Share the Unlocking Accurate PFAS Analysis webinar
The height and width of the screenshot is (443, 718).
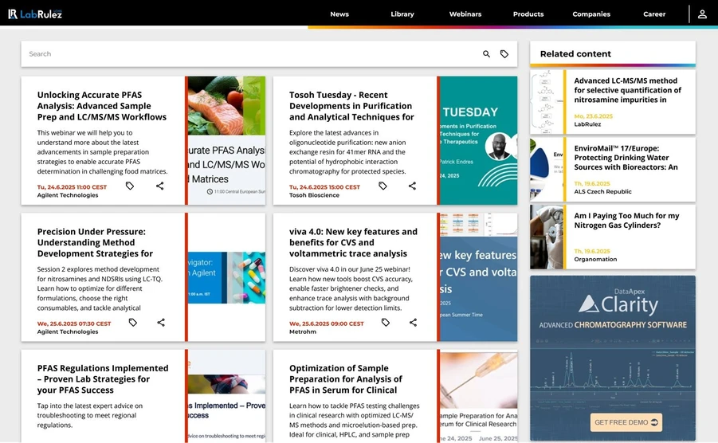coord(160,186)
